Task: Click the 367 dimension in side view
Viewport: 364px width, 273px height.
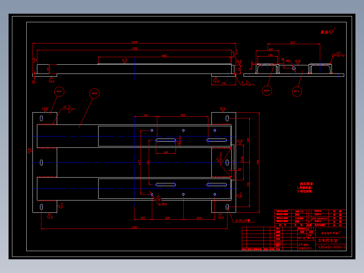Action: (x=293, y=42)
